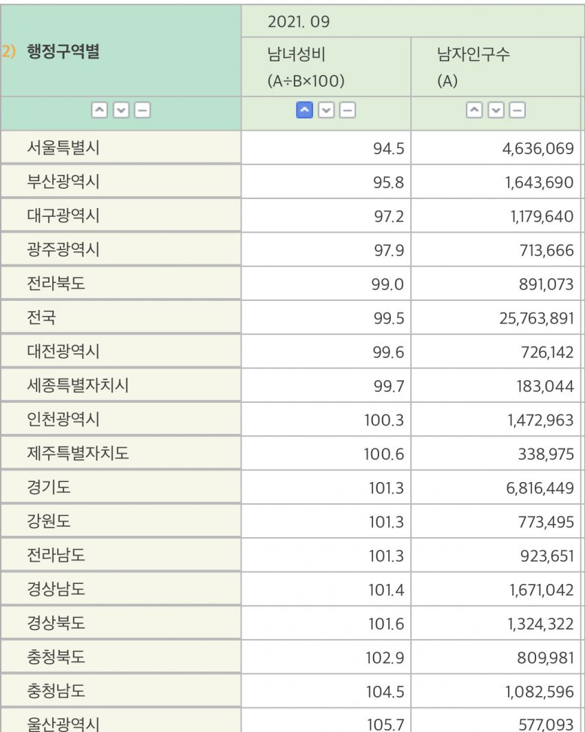
Task: Click male population 183,044 cell
Action: [x=545, y=386]
